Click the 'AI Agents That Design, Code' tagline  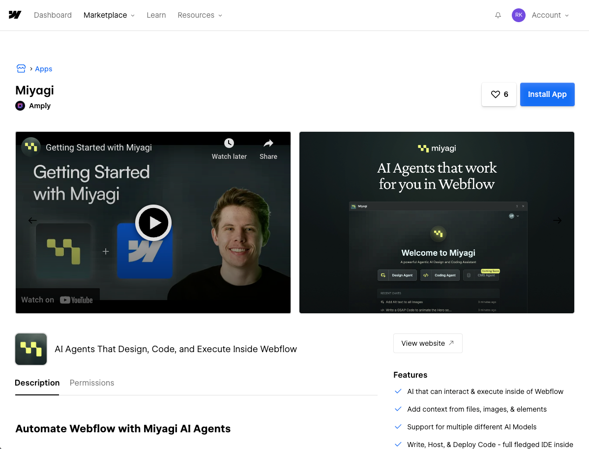(x=176, y=349)
